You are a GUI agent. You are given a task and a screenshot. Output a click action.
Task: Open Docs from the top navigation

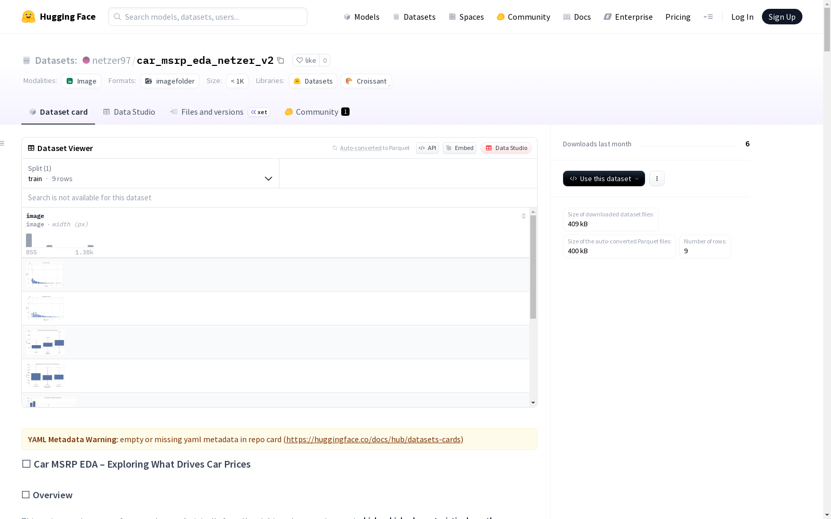(577, 17)
